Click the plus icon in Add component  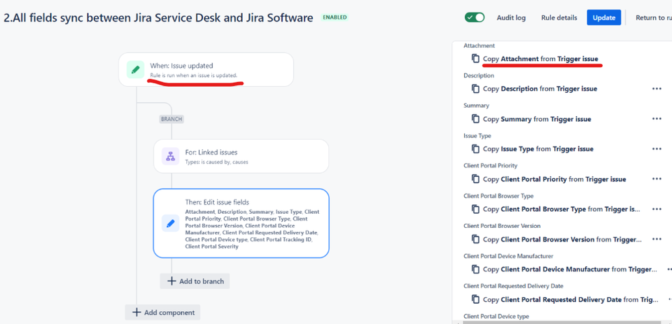[x=137, y=313]
